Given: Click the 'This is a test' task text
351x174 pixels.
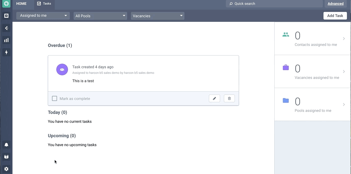Looking at the screenshot, I should point(83,81).
